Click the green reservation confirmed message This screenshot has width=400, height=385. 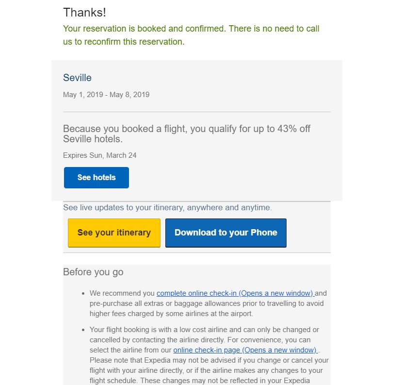[x=191, y=35]
